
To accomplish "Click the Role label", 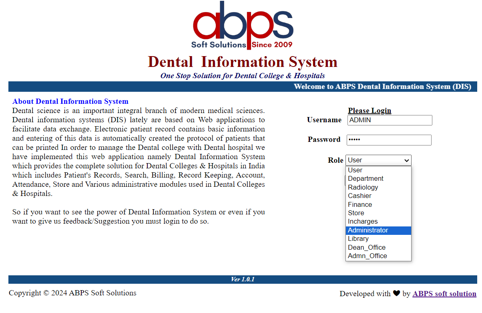I will 335,160.
